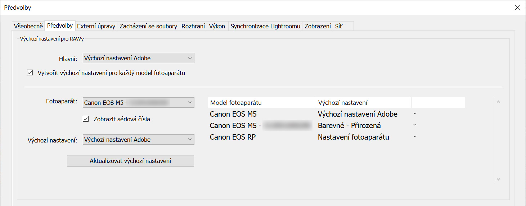526x206 pixels.
Task: Click the scroll down arrow of camera list
Action: point(498,179)
